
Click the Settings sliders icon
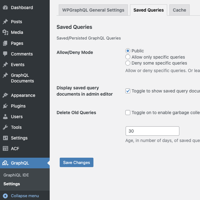coord(5,138)
